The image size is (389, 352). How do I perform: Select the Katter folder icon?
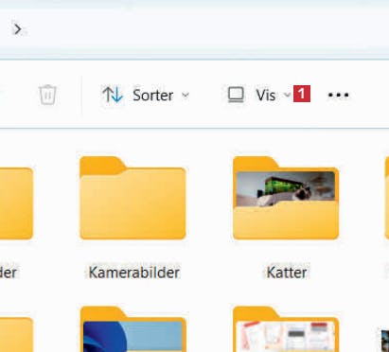click(x=286, y=198)
